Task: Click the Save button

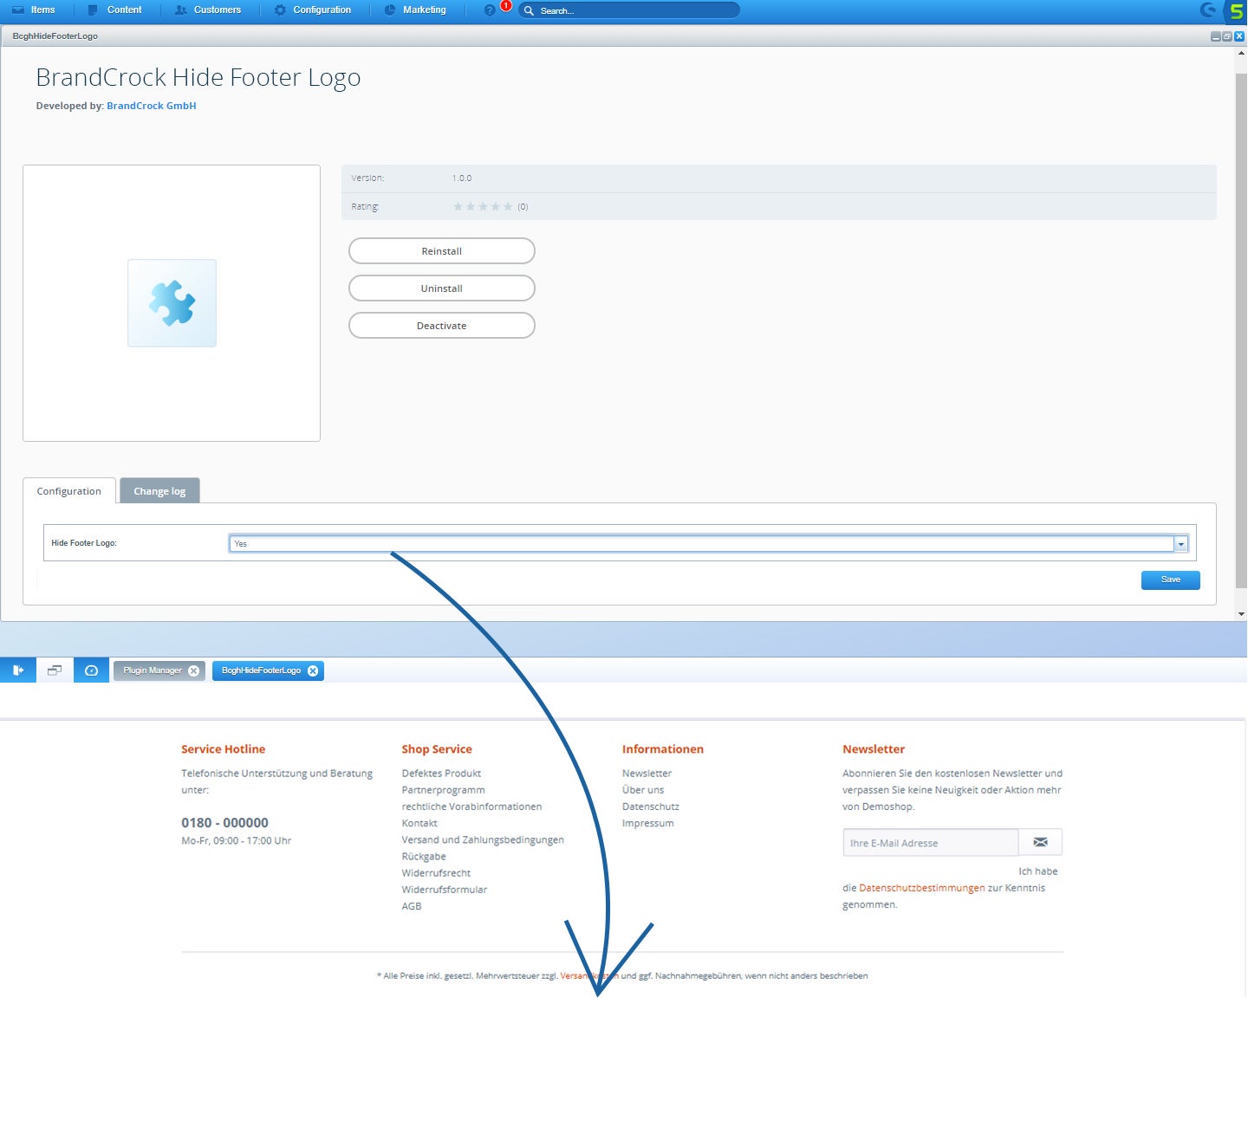Action: (x=1170, y=580)
